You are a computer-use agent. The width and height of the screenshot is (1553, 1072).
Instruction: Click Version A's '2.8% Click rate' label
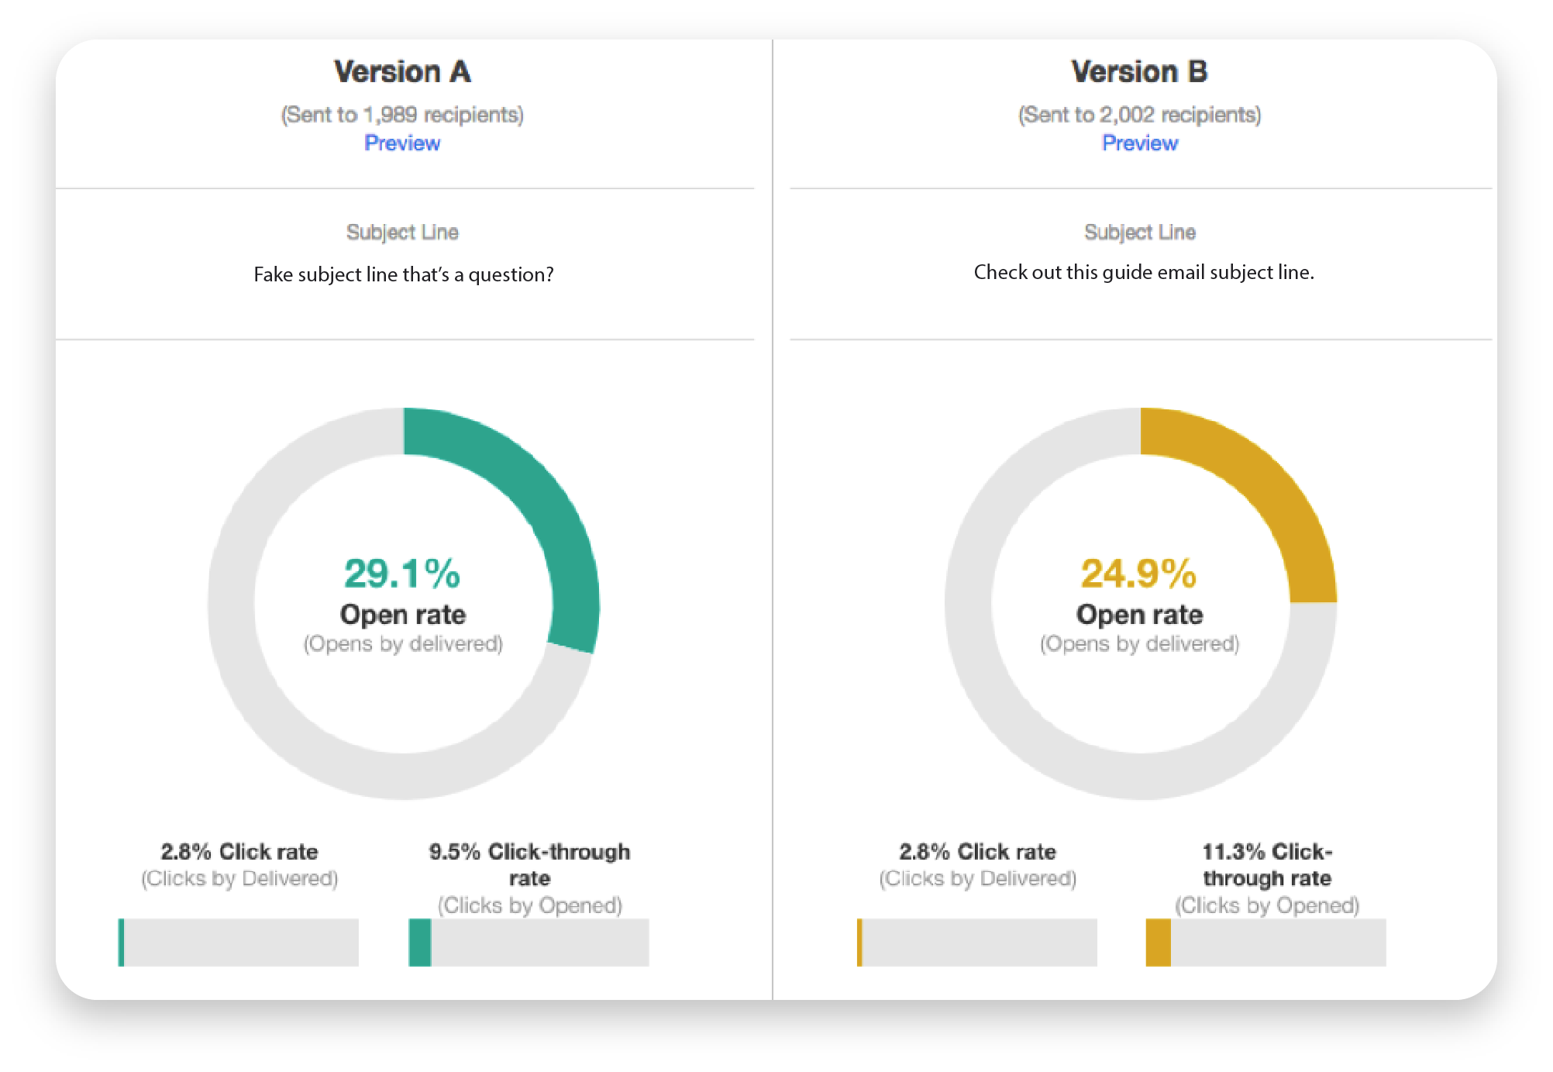(x=239, y=852)
